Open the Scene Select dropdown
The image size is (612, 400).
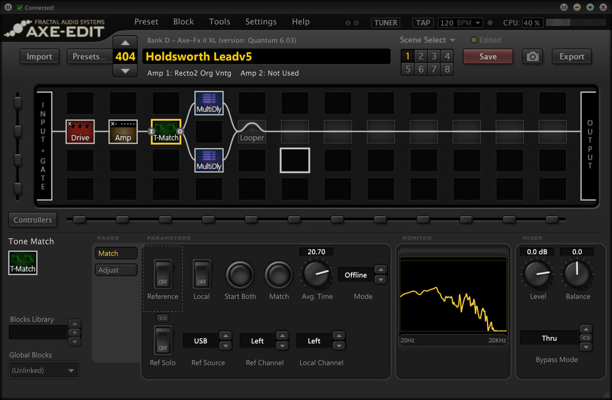pyautogui.click(x=427, y=40)
